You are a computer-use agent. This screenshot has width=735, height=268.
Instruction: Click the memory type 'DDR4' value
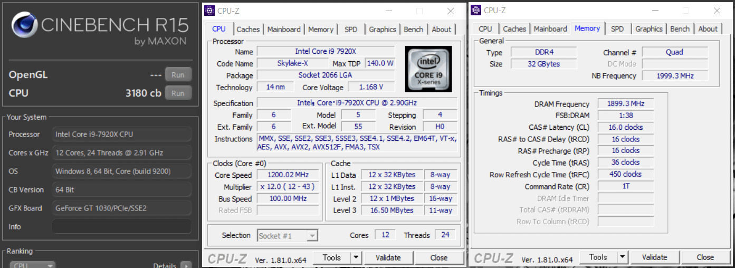point(543,52)
